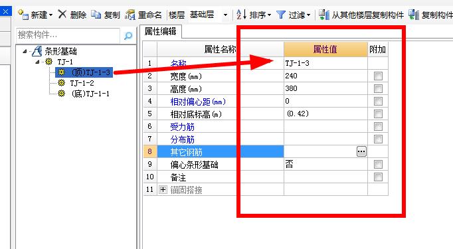Tick the 附加 checkbox for 高度(mm)
The height and width of the screenshot is (249, 453).
(378, 89)
